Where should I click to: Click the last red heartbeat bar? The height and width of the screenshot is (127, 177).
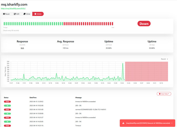[x=112, y=24]
